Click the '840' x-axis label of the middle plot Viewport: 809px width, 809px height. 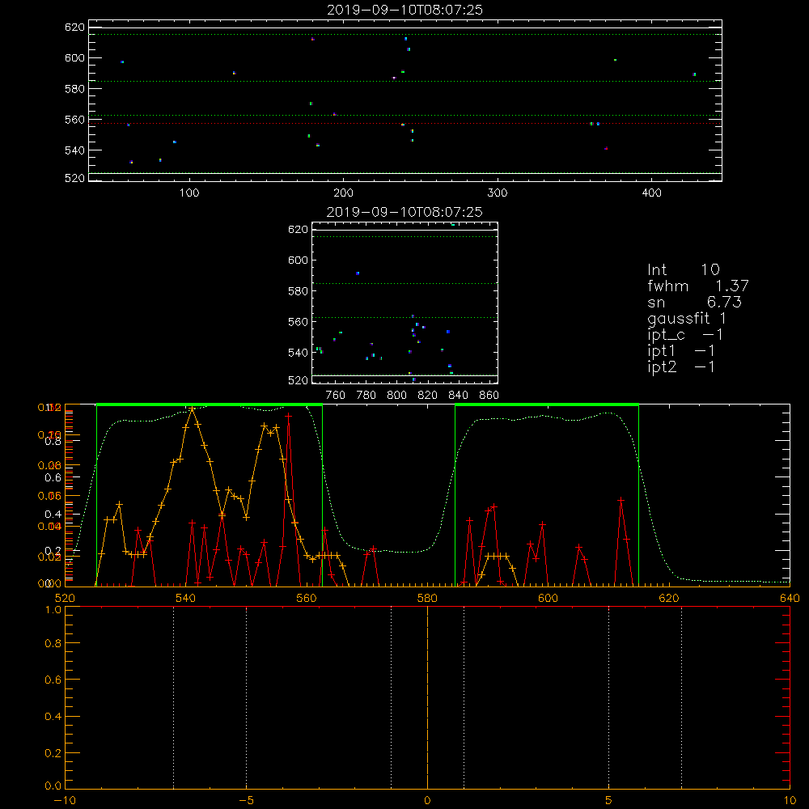(x=458, y=396)
